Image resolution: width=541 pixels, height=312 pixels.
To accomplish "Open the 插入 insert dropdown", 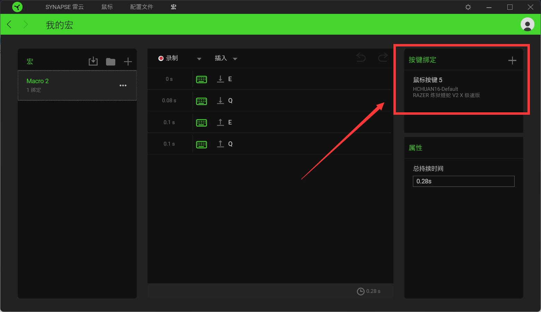I will coord(225,58).
